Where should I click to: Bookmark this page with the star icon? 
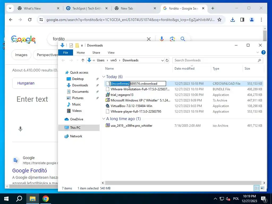coord(219,20)
